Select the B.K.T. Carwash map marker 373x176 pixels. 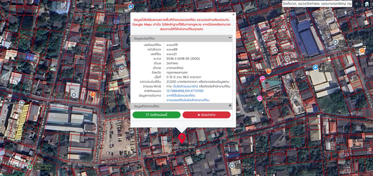pos(265,38)
